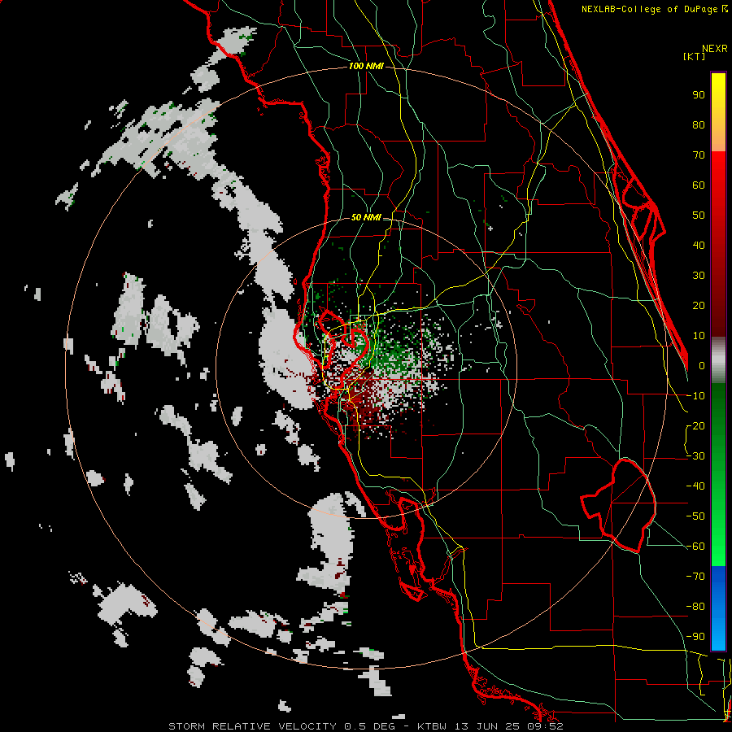Select the positive 50 knot scale label
732x732 pixels.
[x=699, y=216]
